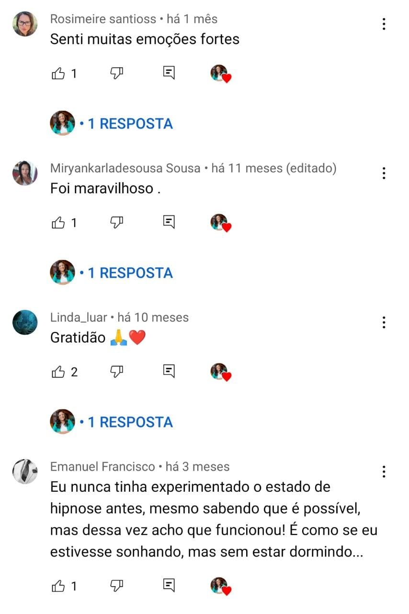
Task: Open three-dot menu on Linda_luar's comment
Action: 384,322
